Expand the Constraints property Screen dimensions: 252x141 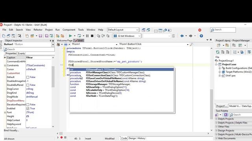point(5,65)
